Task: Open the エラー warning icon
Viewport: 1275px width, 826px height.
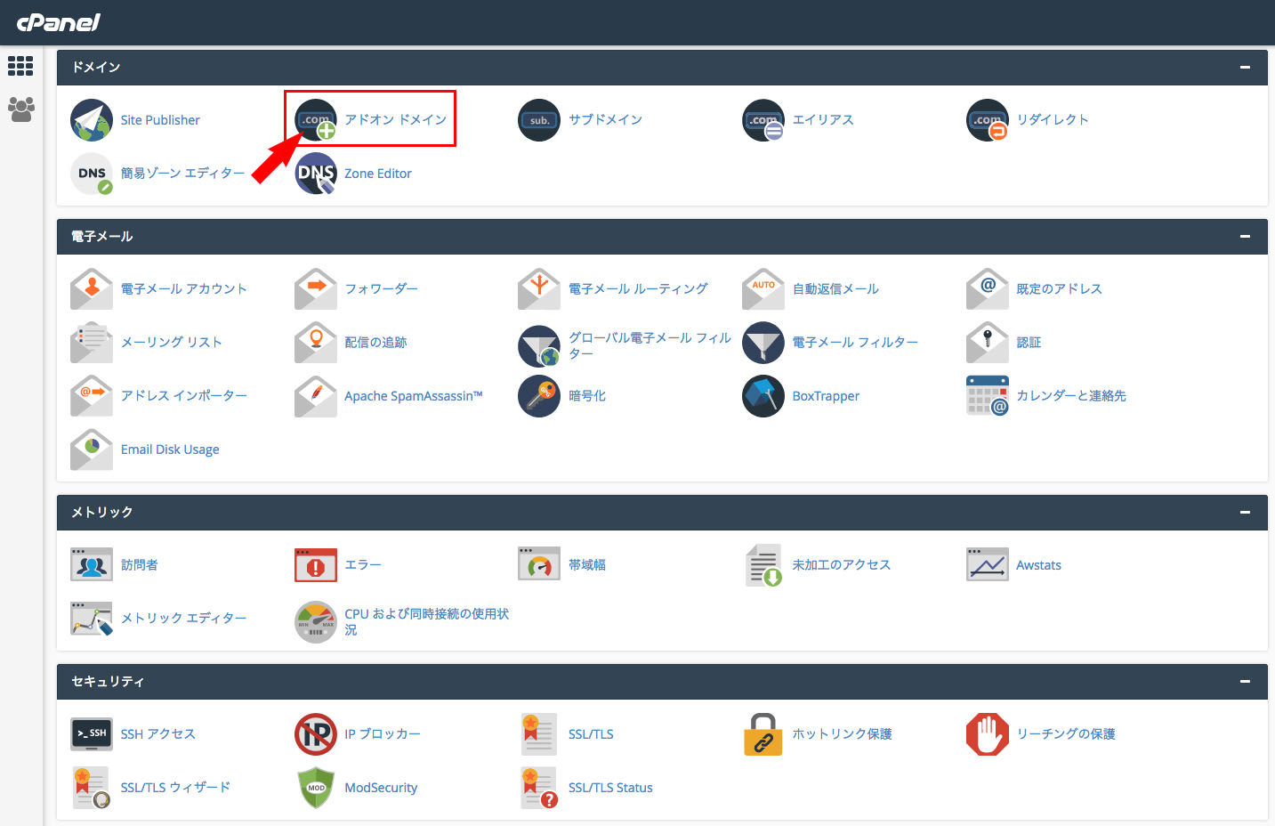Action: click(x=316, y=565)
